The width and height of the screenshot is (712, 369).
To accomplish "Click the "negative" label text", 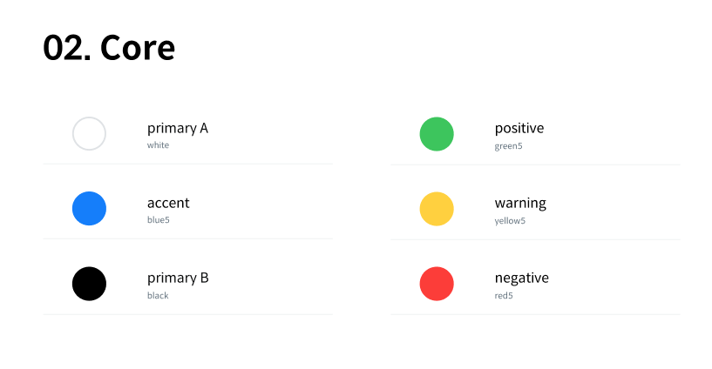I will point(522,278).
